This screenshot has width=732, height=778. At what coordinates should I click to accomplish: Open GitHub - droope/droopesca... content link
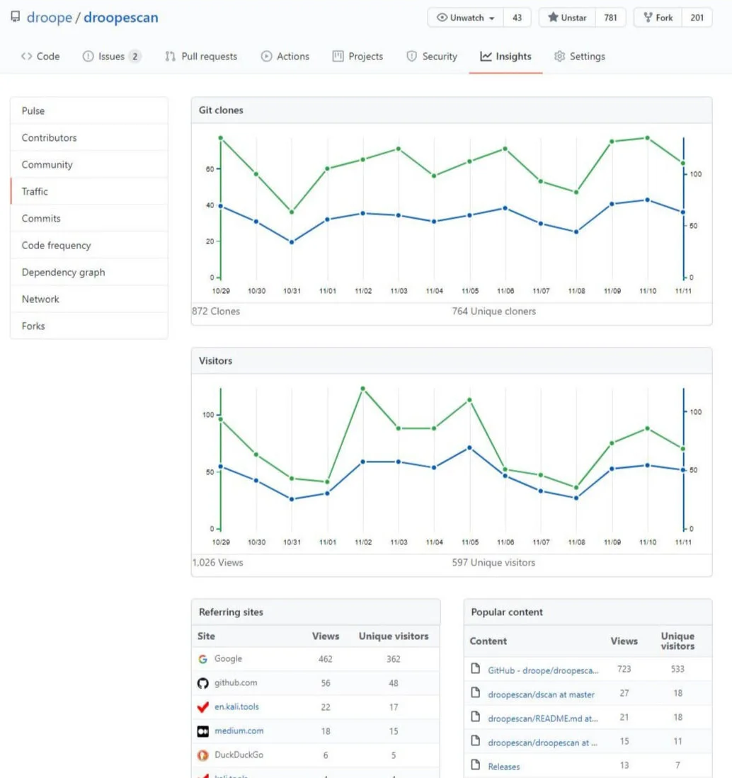pyautogui.click(x=543, y=670)
